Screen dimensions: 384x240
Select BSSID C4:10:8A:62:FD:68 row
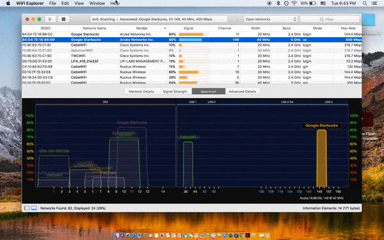tap(191, 67)
